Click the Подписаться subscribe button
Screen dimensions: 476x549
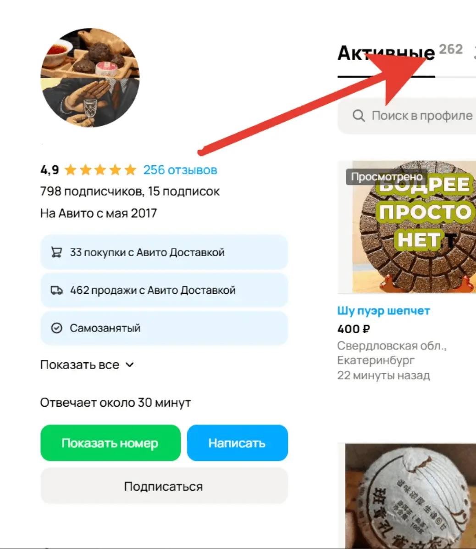164,486
